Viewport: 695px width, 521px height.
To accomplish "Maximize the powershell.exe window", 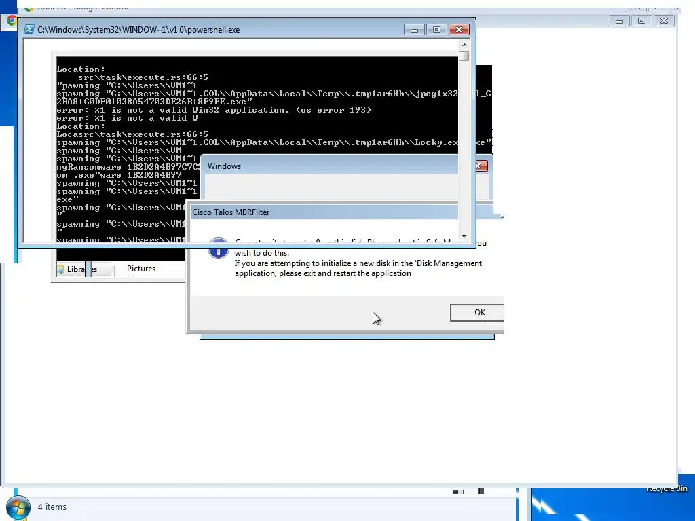I will pos(436,30).
